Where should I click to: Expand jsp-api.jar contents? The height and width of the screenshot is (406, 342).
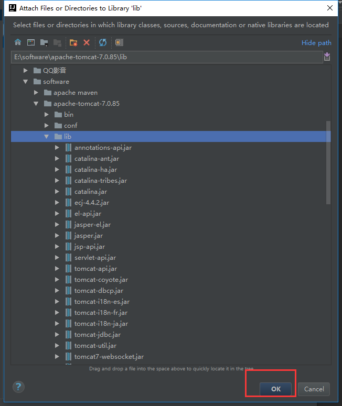[57, 247]
